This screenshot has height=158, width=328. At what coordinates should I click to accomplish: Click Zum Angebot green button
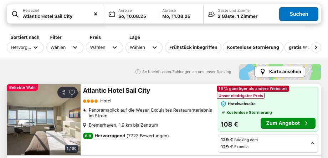(x=288, y=123)
